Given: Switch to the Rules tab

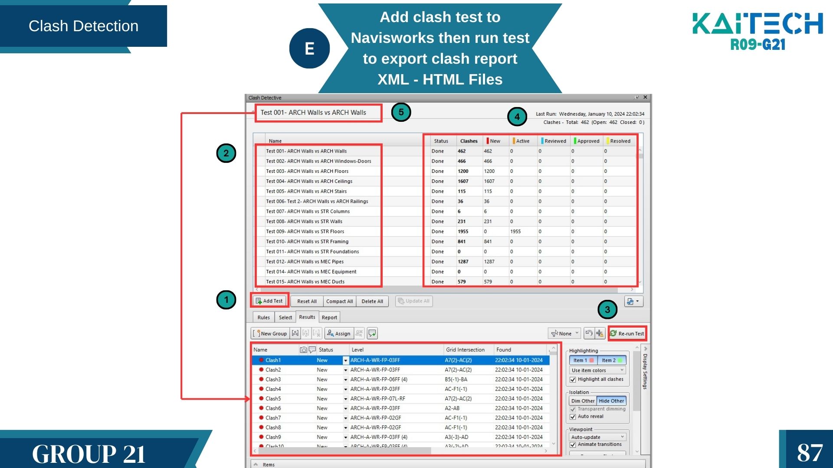Looking at the screenshot, I should click(x=263, y=317).
